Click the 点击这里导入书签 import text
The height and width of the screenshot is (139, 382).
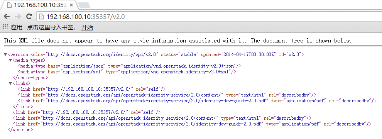(x=52, y=27)
